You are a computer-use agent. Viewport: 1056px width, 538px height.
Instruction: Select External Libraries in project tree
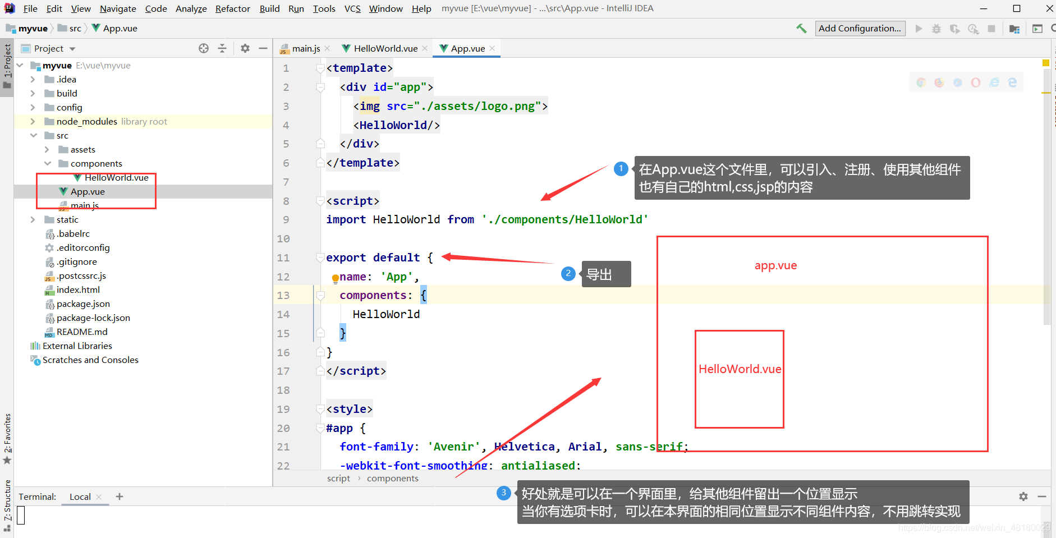pyautogui.click(x=77, y=346)
